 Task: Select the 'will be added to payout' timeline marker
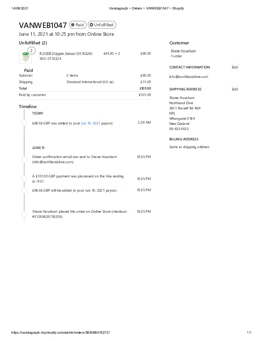(24, 190)
